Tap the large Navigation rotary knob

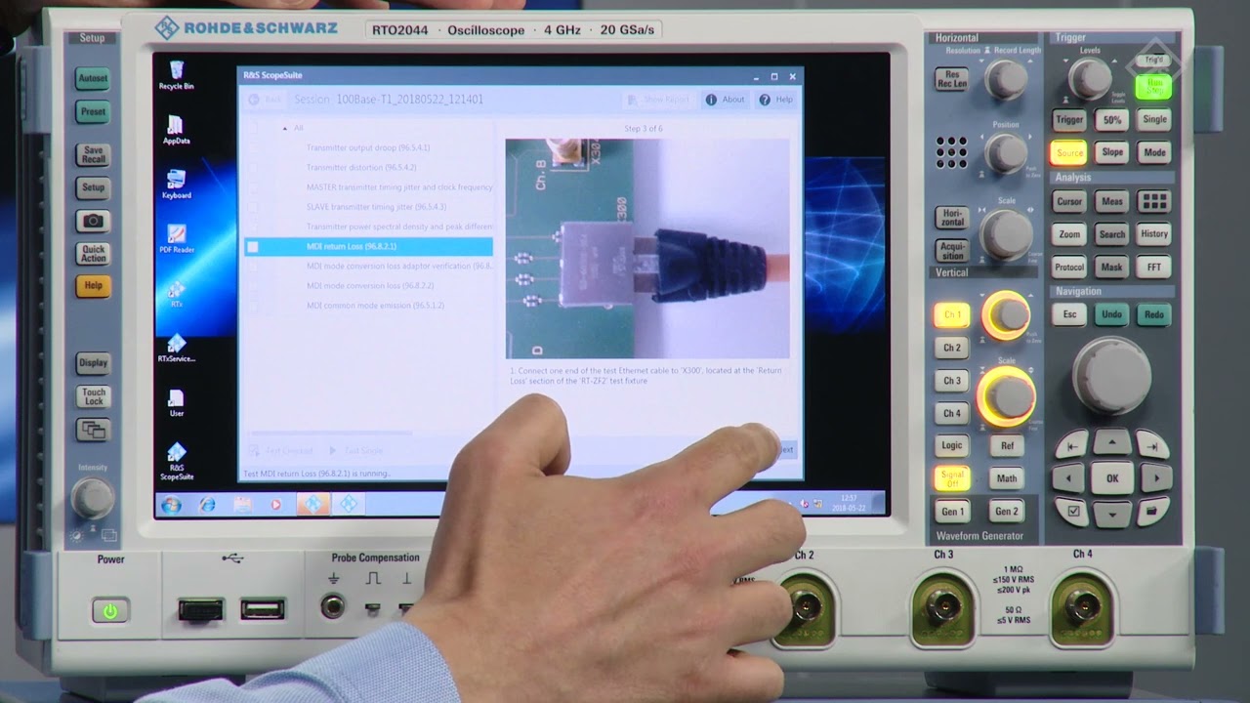(1112, 377)
